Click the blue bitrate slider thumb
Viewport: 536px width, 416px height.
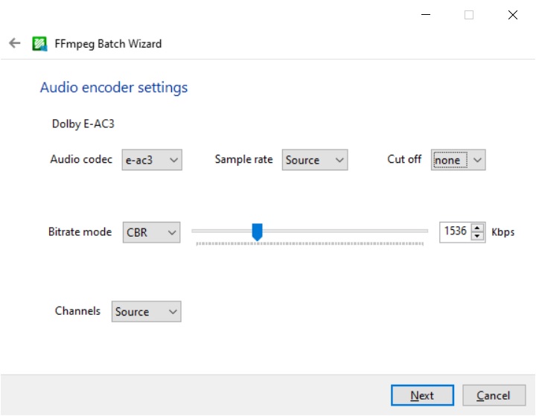coord(257,232)
